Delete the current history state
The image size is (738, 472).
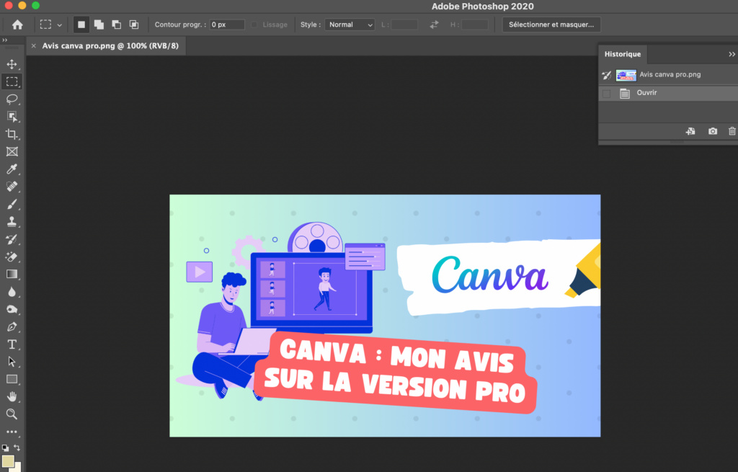732,131
